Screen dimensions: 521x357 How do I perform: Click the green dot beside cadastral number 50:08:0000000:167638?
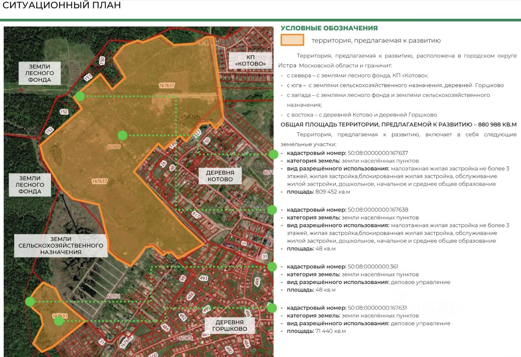pyautogui.click(x=272, y=210)
